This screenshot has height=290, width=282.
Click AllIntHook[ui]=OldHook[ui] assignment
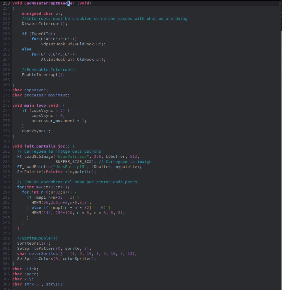[x=73, y=60]
